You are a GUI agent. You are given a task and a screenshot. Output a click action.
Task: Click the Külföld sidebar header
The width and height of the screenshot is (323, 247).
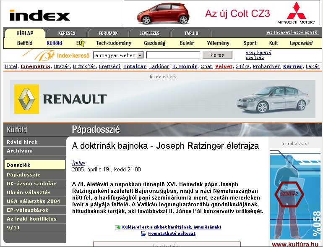[x=17, y=130]
